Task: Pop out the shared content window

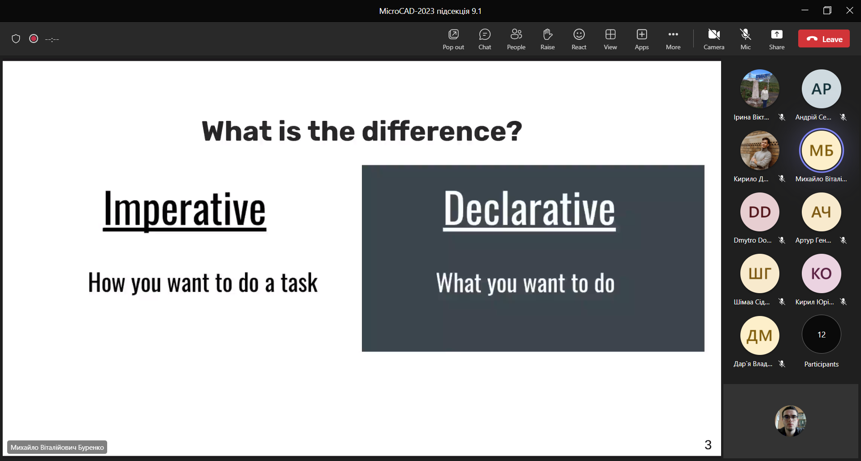Action: tap(453, 39)
